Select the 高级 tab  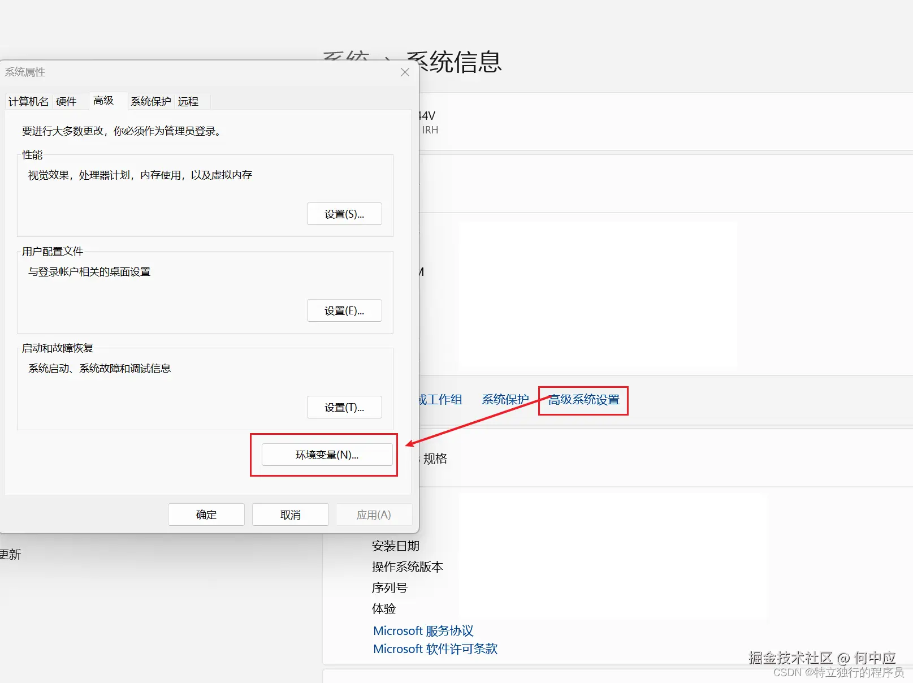tap(103, 100)
